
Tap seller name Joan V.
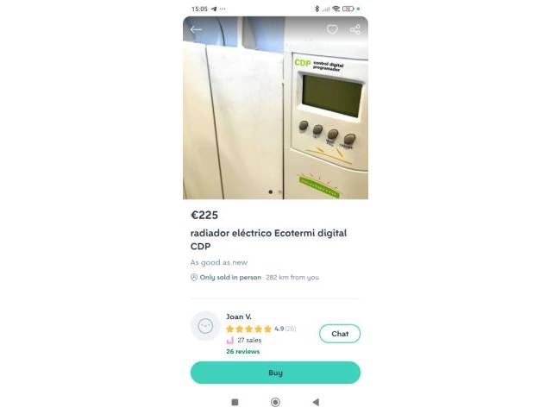coord(239,317)
